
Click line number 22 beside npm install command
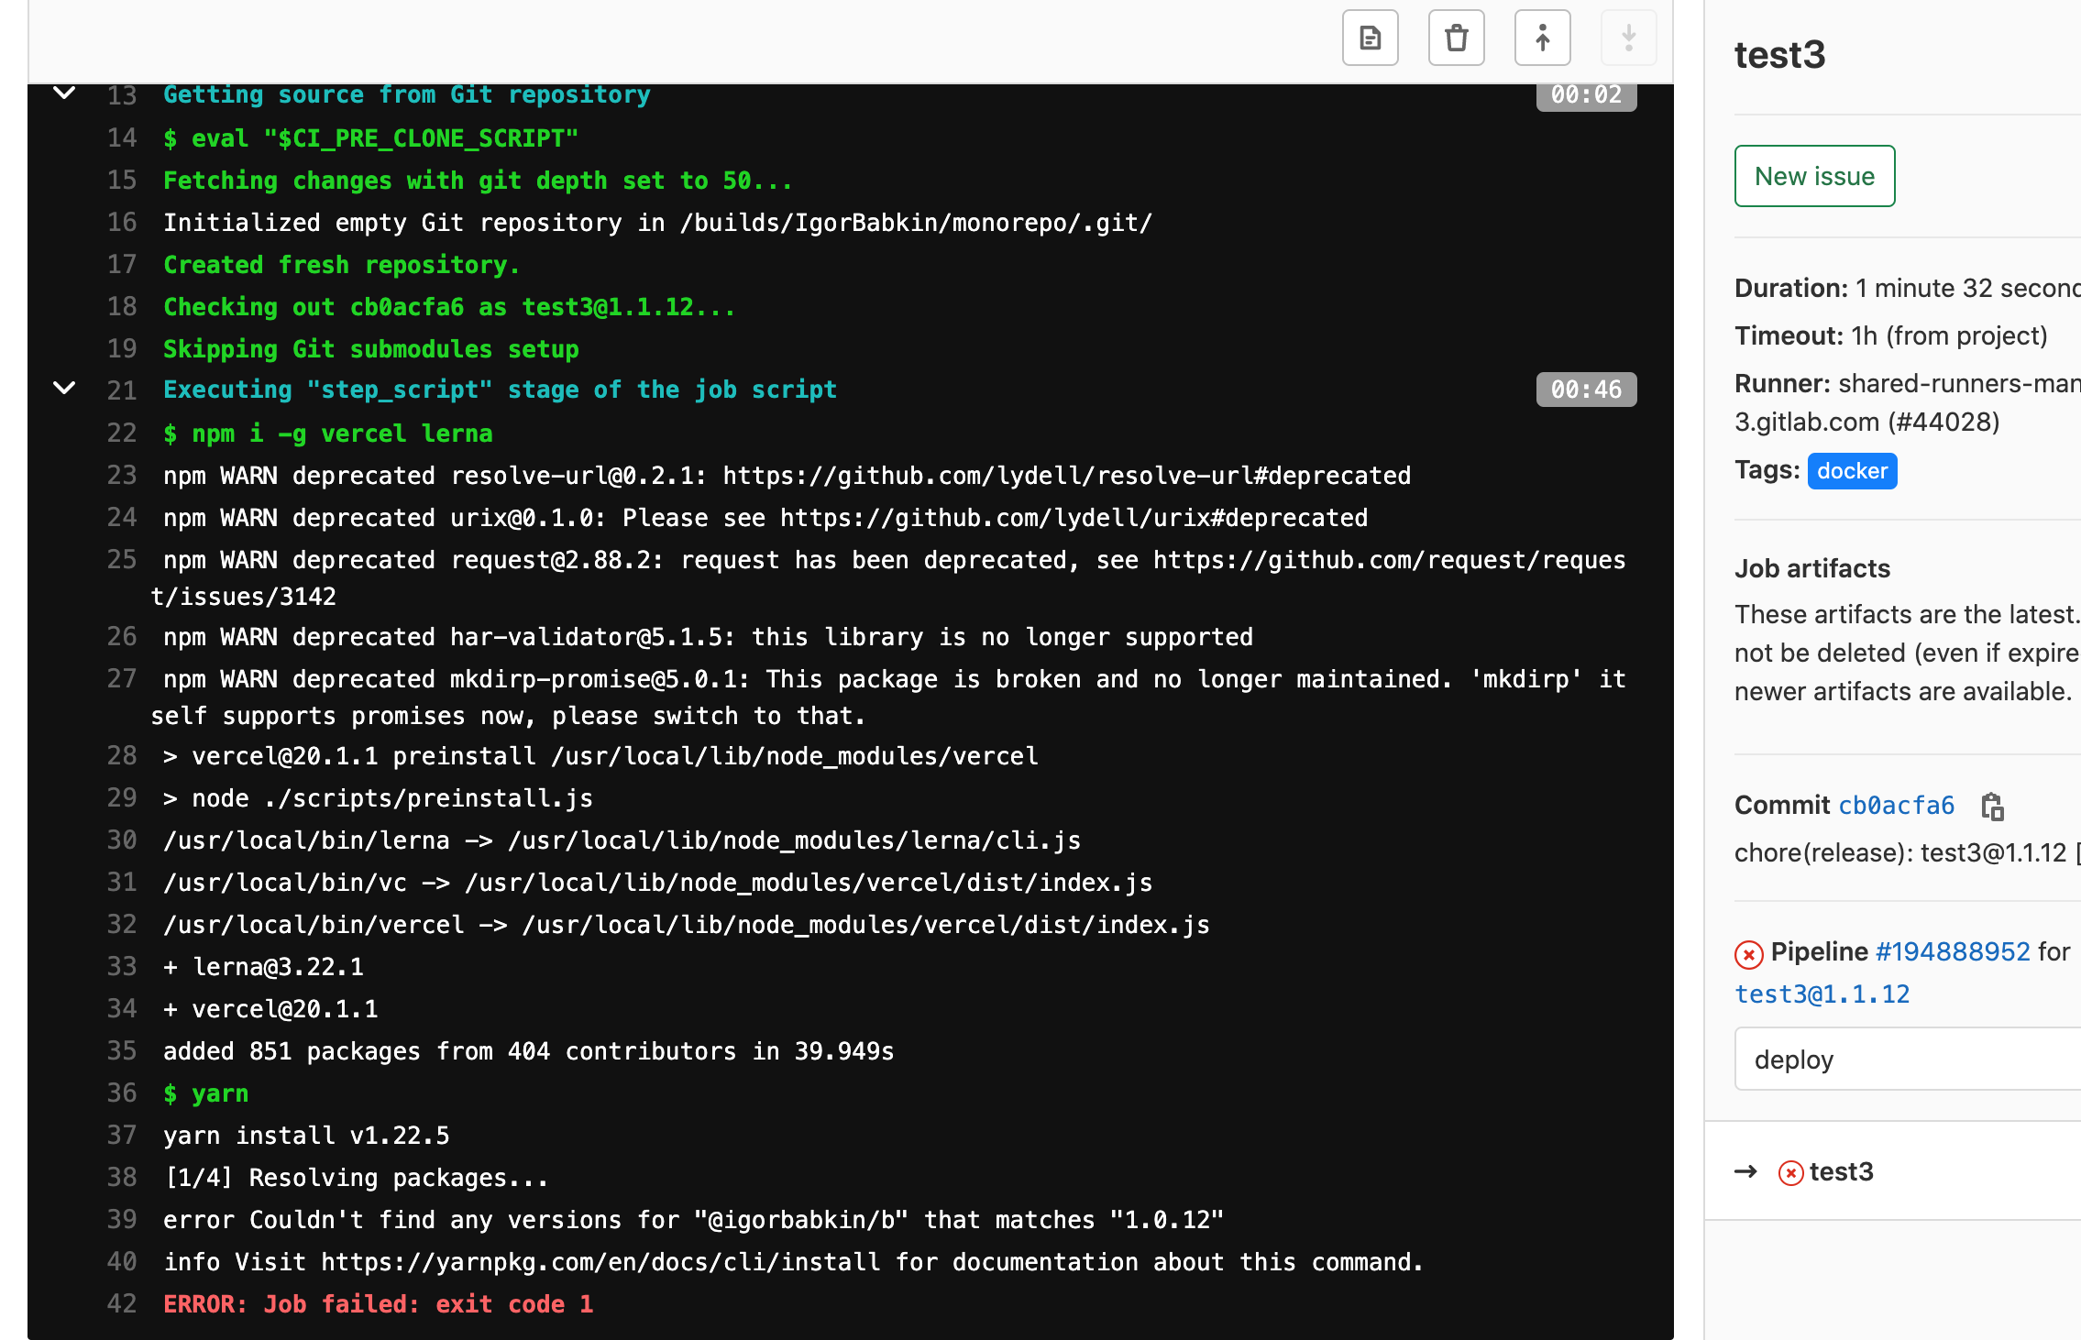tap(120, 432)
